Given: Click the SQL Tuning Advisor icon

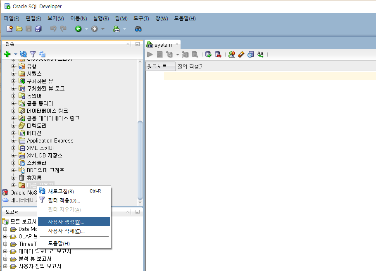Looking at the screenshot, I should (x=195, y=55).
